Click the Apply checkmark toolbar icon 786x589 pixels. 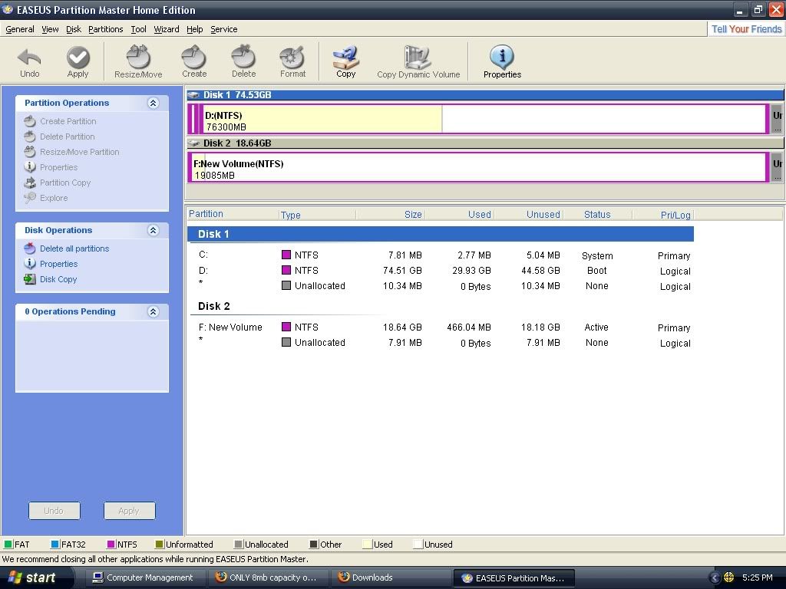coord(78,57)
